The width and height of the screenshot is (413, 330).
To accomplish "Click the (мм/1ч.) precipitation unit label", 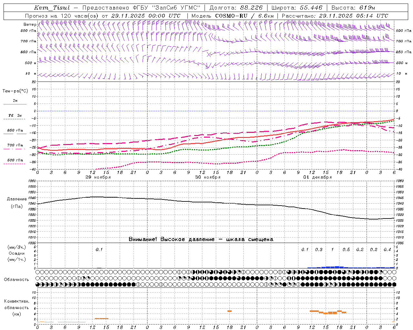I will point(16,259).
